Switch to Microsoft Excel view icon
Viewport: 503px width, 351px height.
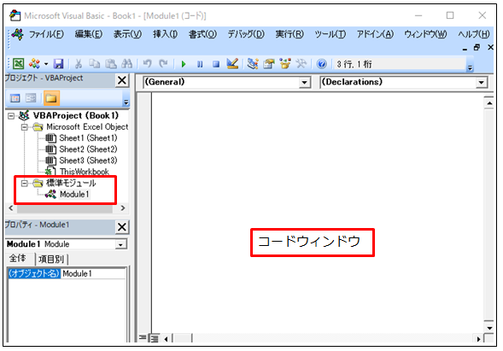(x=18, y=64)
